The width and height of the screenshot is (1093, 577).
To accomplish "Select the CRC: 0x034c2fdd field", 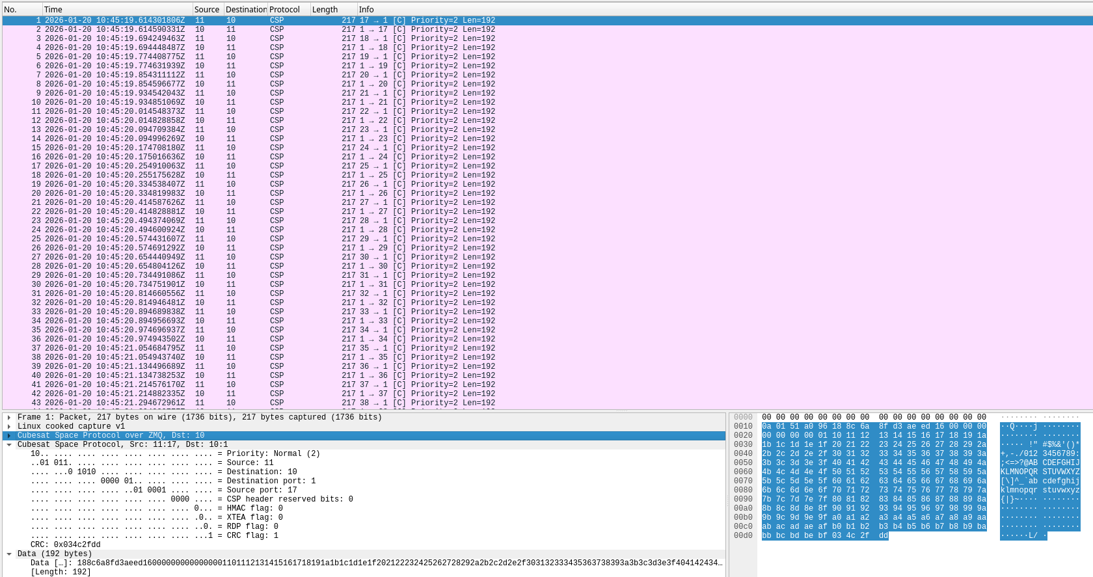I will (x=66, y=545).
